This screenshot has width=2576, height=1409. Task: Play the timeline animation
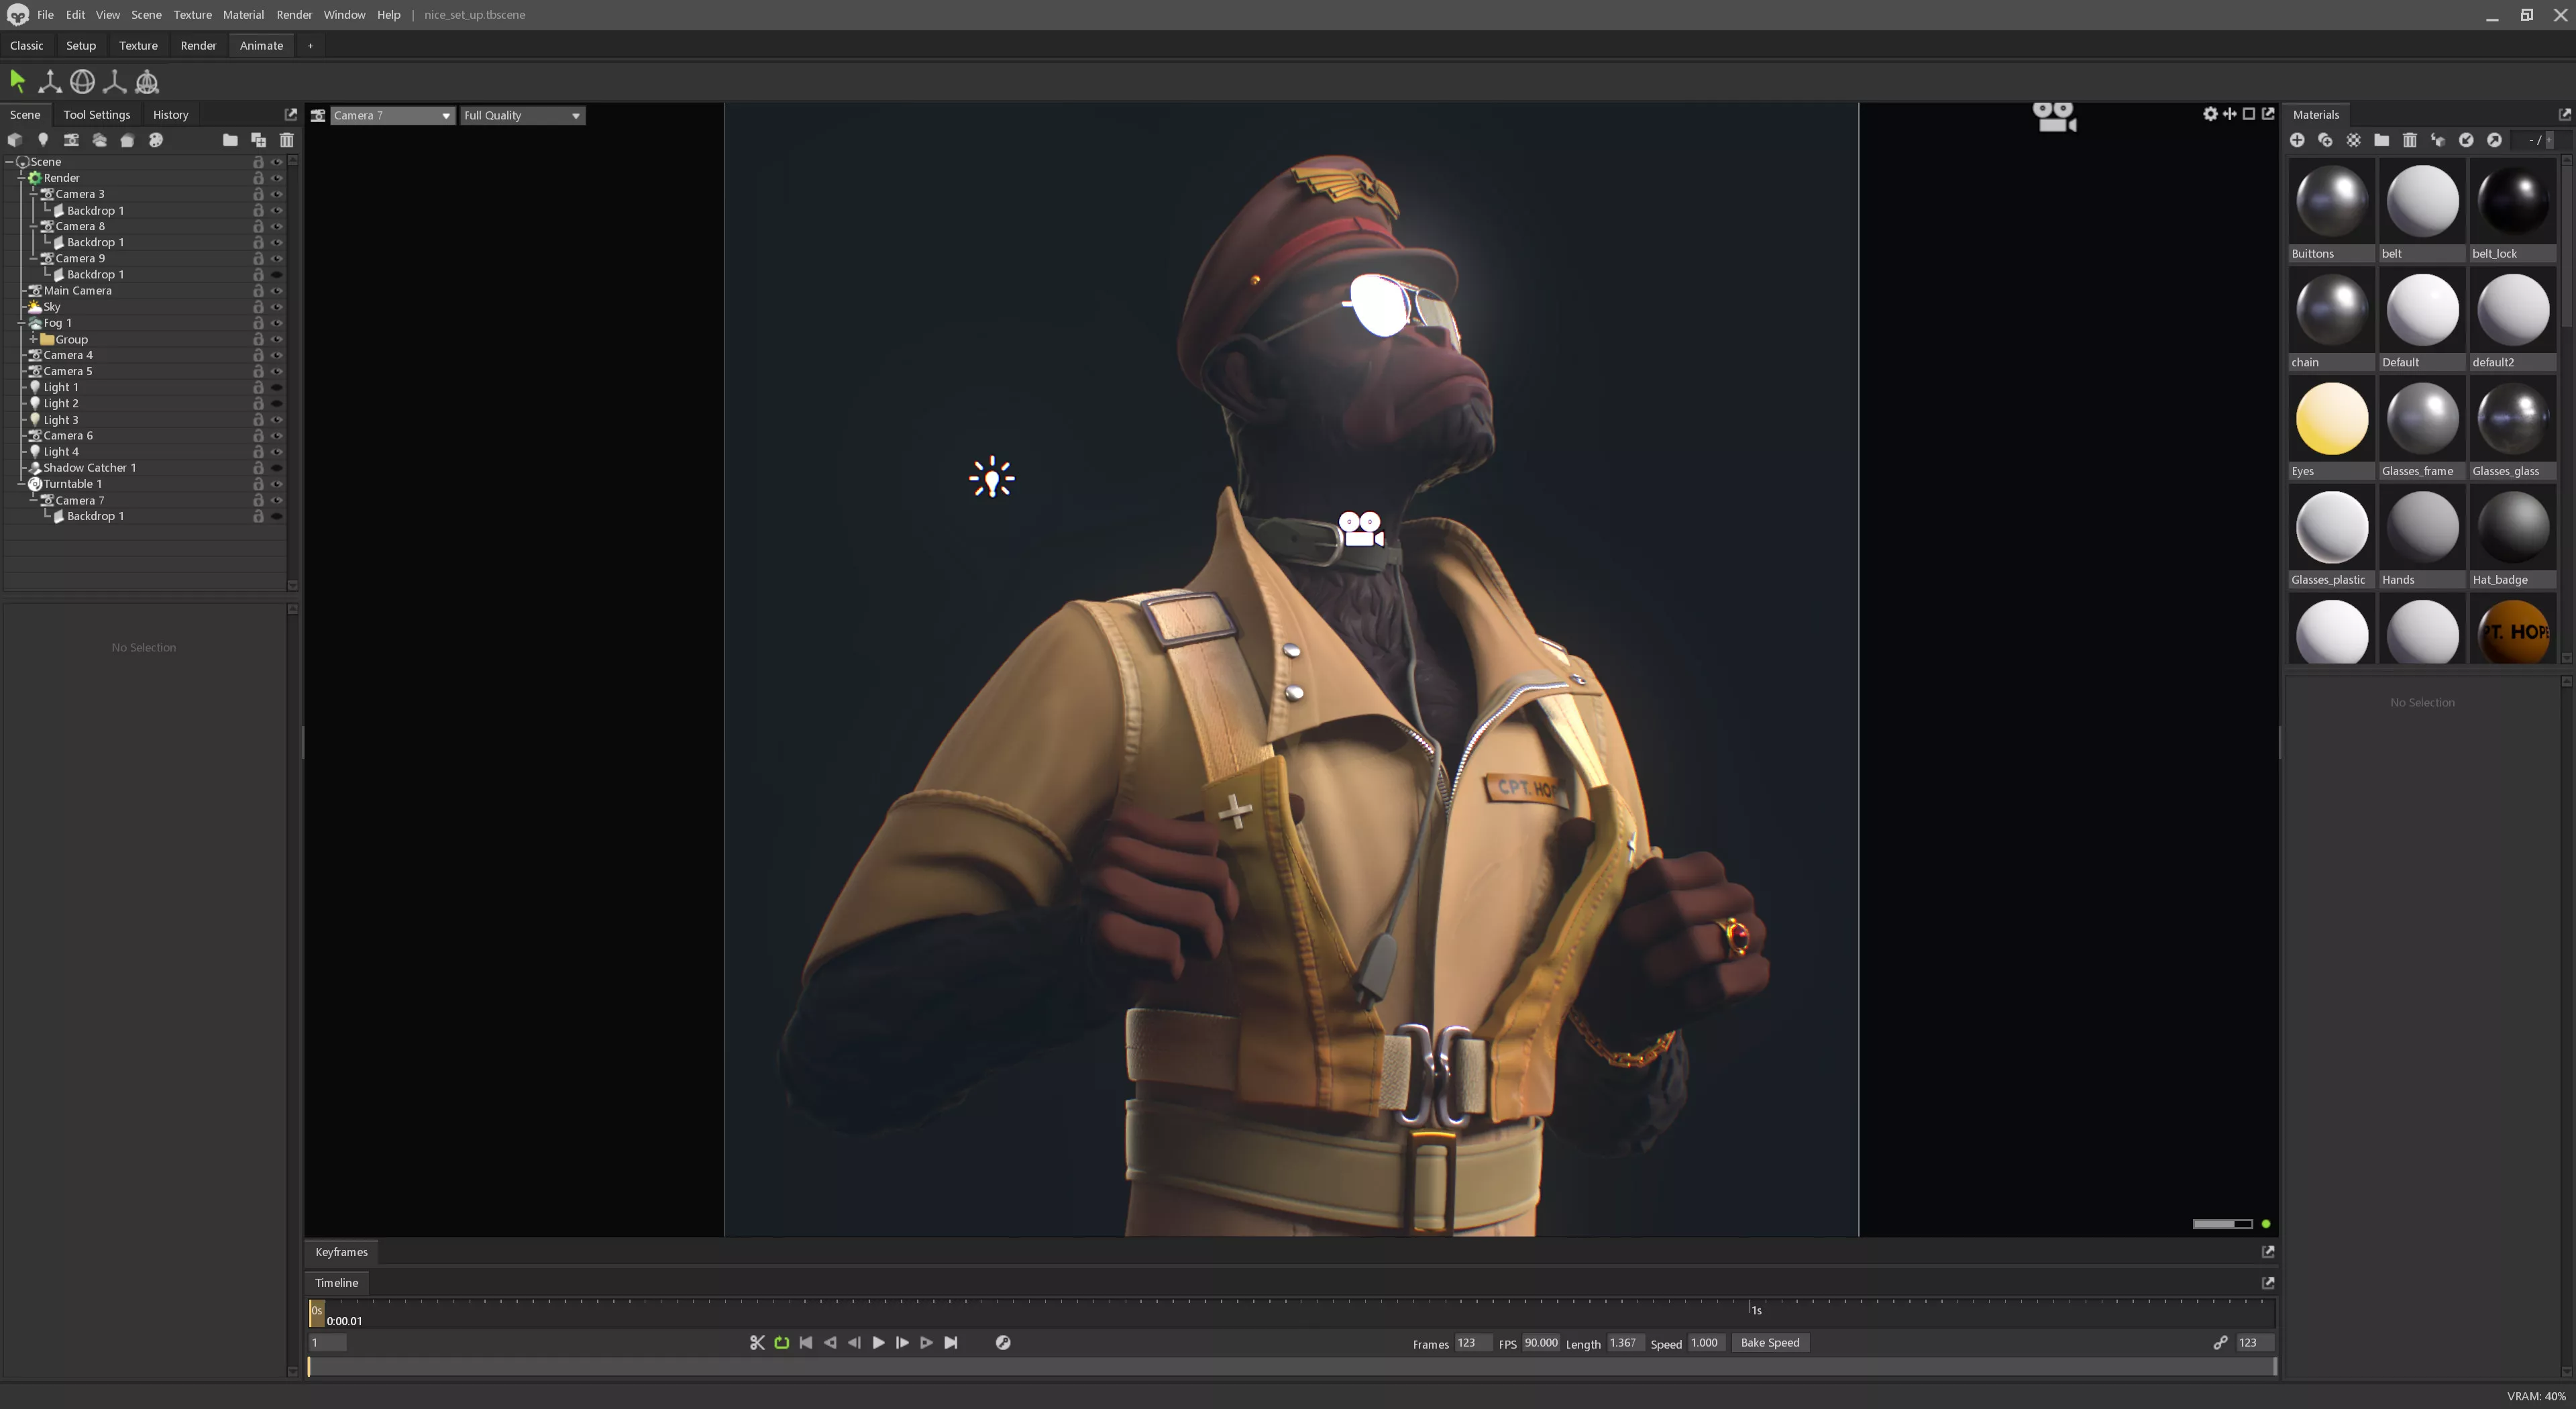[x=878, y=1343]
